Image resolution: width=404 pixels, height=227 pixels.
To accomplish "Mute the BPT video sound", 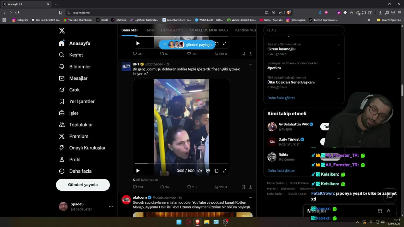I will pyautogui.click(x=199, y=171).
